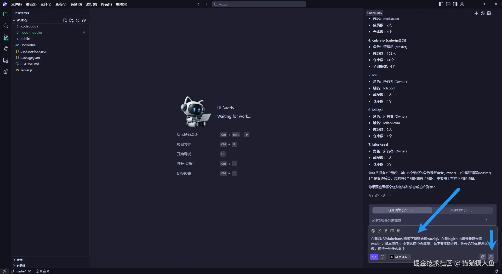Image resolution: width=502 pixels, height=274 pixels.
Task: Open the 文件(F) menu
Action: coord(16,4)
